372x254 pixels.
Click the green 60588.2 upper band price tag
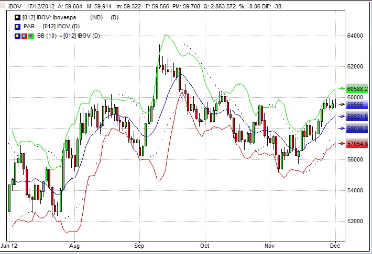point(357,89)
